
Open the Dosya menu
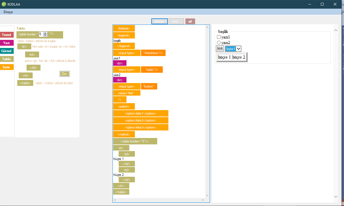pos(8,12)
